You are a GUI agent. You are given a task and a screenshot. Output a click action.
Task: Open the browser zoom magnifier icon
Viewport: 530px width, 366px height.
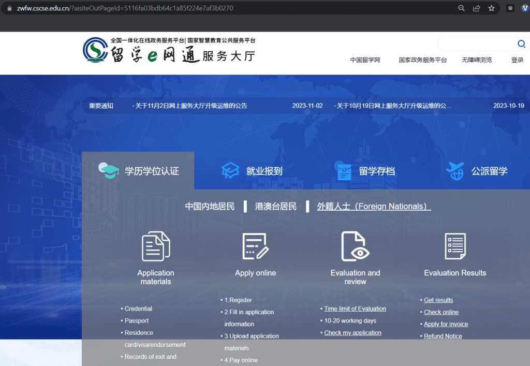click(461, 8)
